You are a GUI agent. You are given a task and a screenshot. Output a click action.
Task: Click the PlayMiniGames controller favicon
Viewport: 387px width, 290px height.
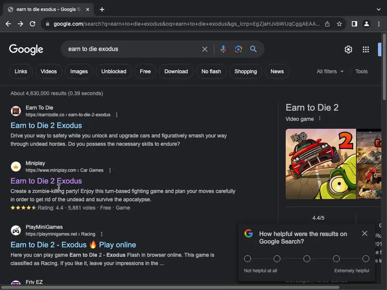16,230
